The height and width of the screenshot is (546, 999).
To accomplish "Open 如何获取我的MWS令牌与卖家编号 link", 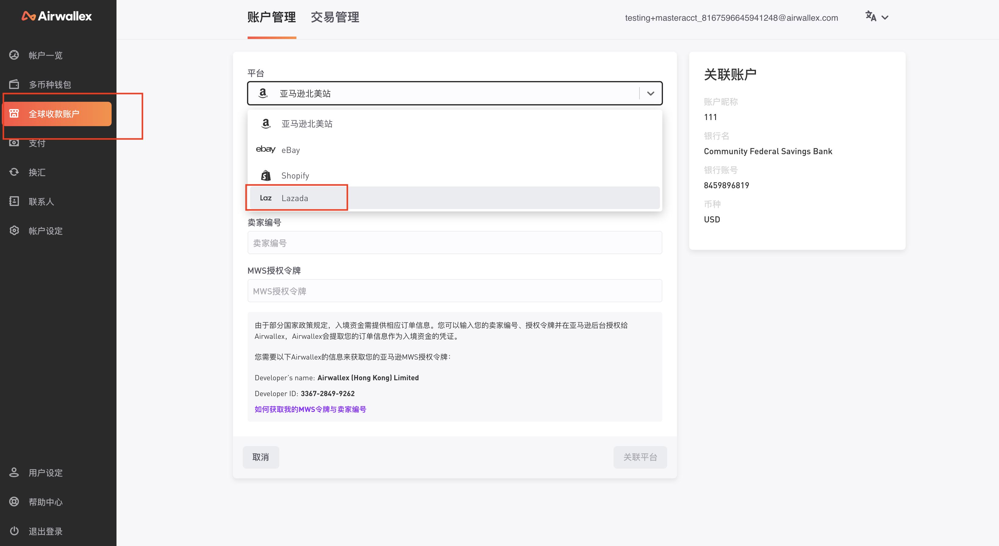I will click(310, 409).
